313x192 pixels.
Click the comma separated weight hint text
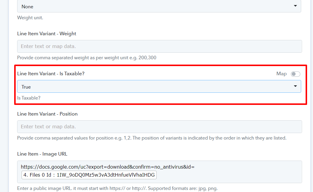(x=87, y=58)
